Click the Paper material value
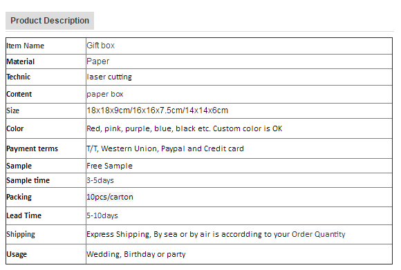This screenshot has height=270, width=401. (98, 61)
